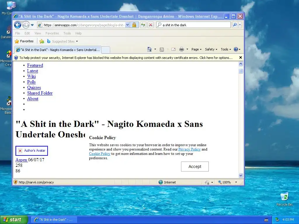Click the vertical scrollbar thumb

click(x=241, y=71)
